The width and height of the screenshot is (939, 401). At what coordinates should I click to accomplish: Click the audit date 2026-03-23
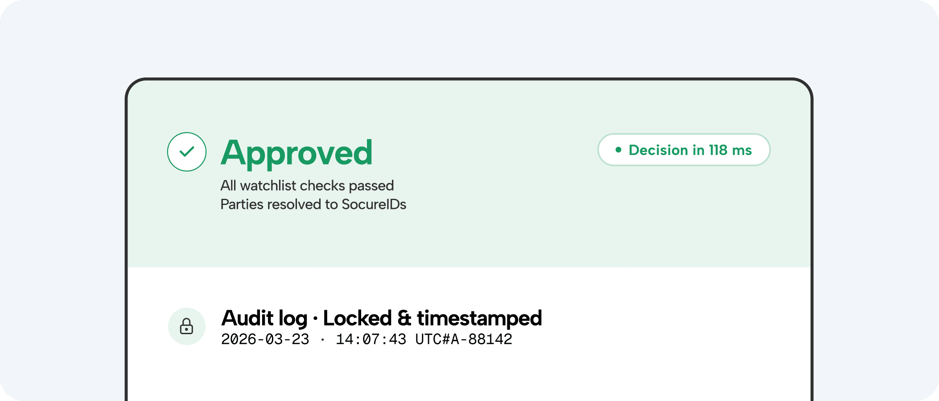point(265,340)
